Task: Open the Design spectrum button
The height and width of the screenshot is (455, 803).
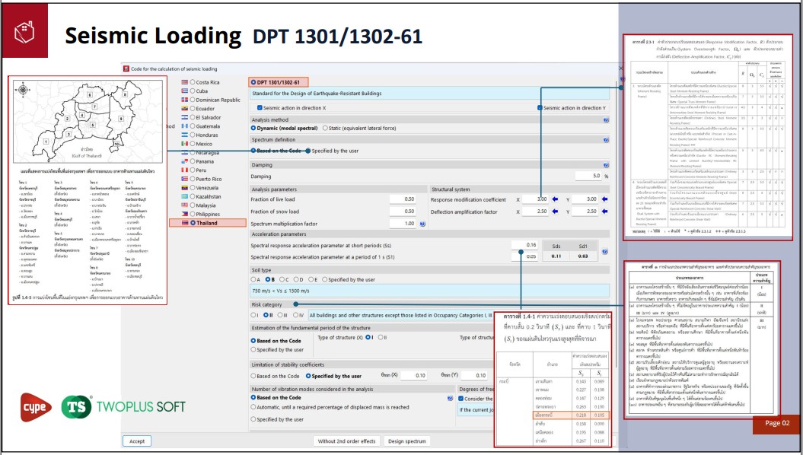Action: point(406,441)
